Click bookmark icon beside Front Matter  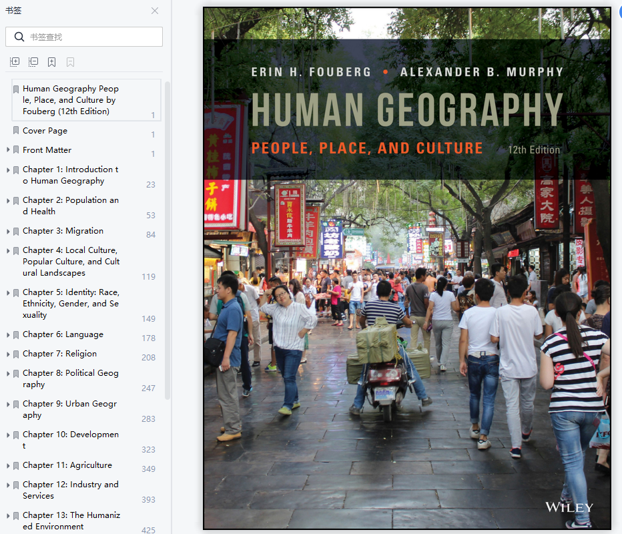(x=16, y=150)
